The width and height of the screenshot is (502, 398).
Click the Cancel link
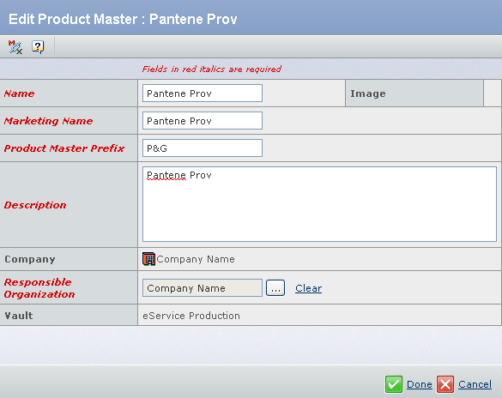click(x=475, y=384)
